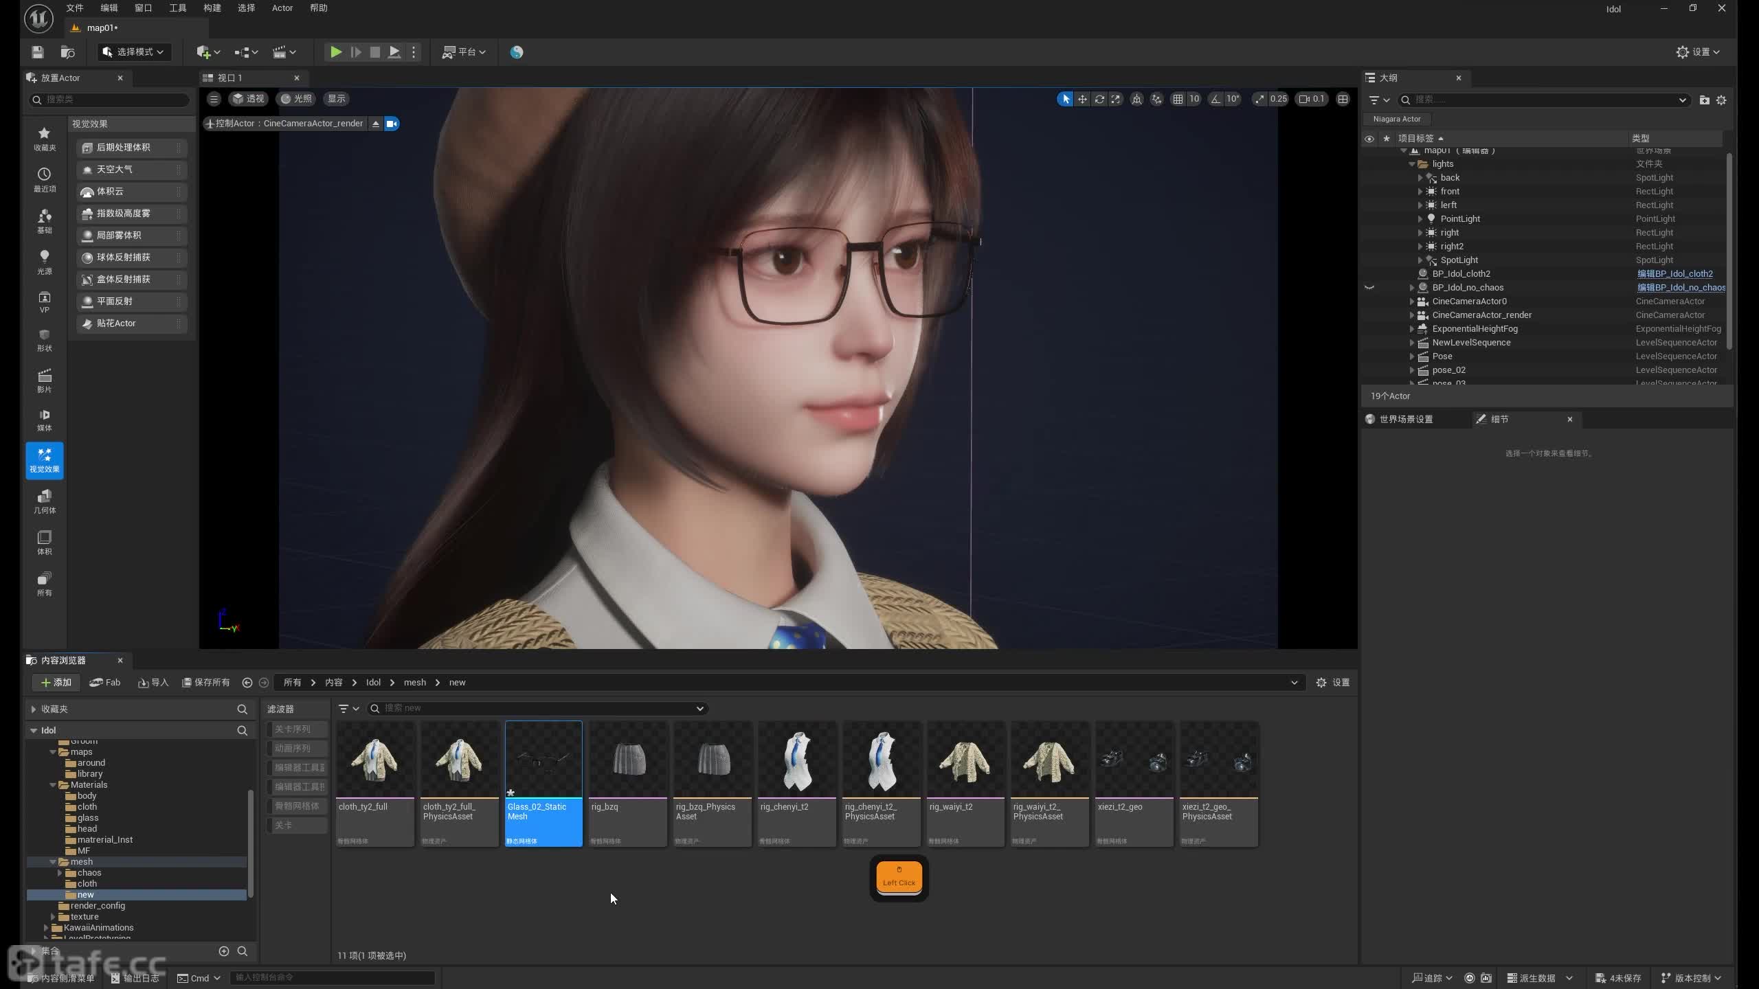
Task: Click the content browser search field
Action: point(538,708)
